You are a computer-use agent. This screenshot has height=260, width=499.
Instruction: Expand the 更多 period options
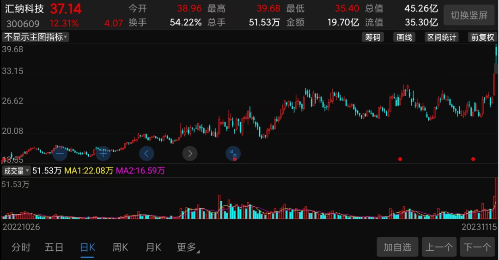(x=188, y=247)
